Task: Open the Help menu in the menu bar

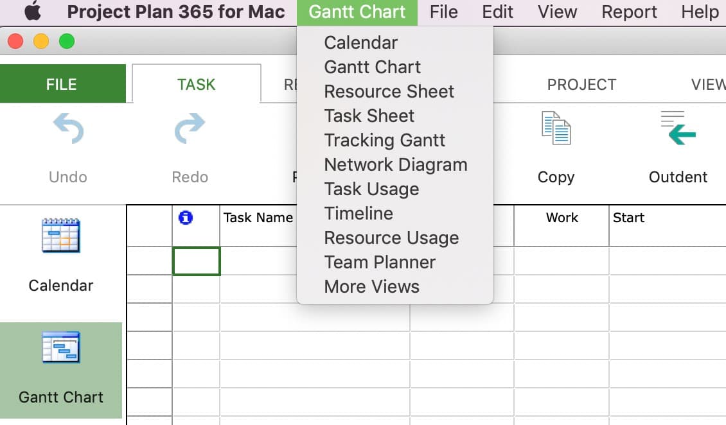Action: 700,11
